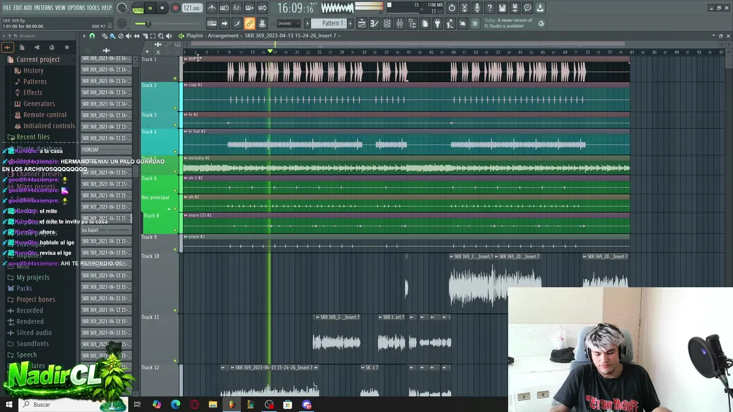This screenshot has height=412, width=733.
Task: Toggle SONG/PAT playback mode
Action: click(138, 8)
